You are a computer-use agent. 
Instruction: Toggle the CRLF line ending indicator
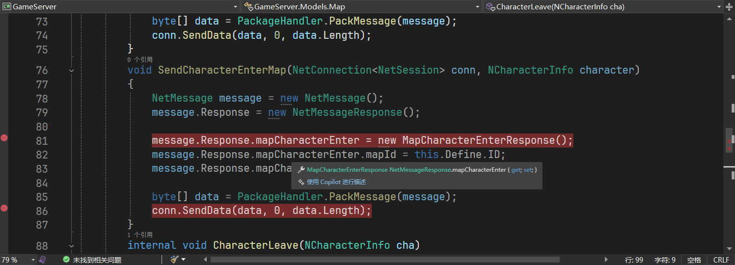pyautogui.click(x=721, y=260)
